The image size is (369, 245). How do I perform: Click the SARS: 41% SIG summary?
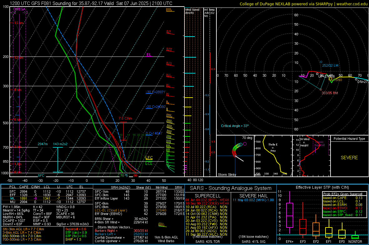click(x=253, y=242)
